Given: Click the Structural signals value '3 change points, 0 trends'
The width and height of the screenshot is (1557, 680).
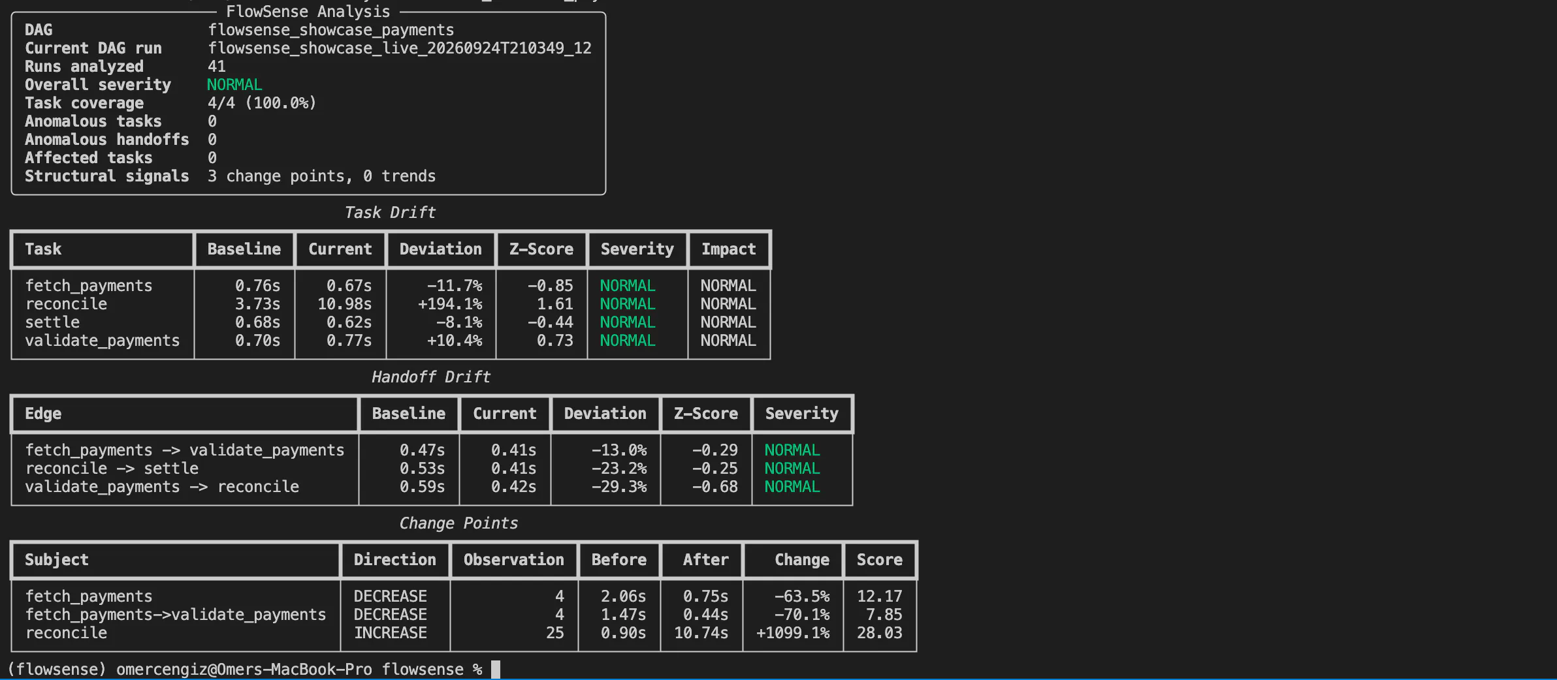Looking at the screenshot, I should coord(321,176).
